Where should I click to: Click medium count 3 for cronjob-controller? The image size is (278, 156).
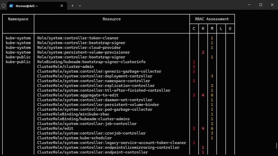click(212, 133)
